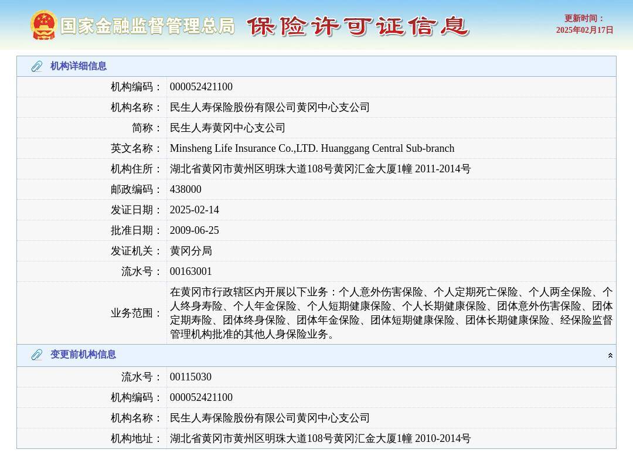Click the 业务范围 field label
This screenshot has width=633, height=456.
click(135, 313)
